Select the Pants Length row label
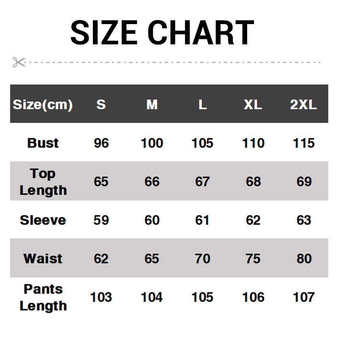Screen dimensions: 338x338 pyautogui.click(x=43, y=297)
